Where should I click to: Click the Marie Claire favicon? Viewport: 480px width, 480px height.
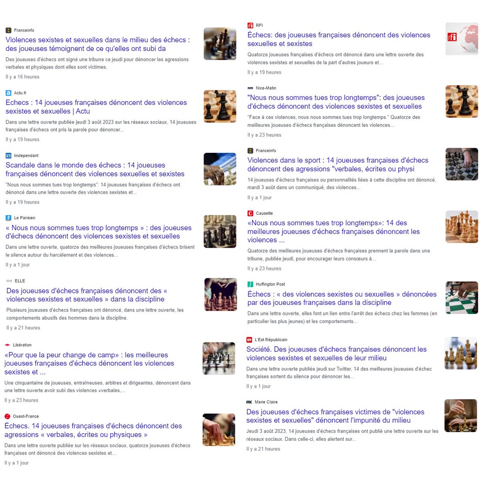pos(248,402)
